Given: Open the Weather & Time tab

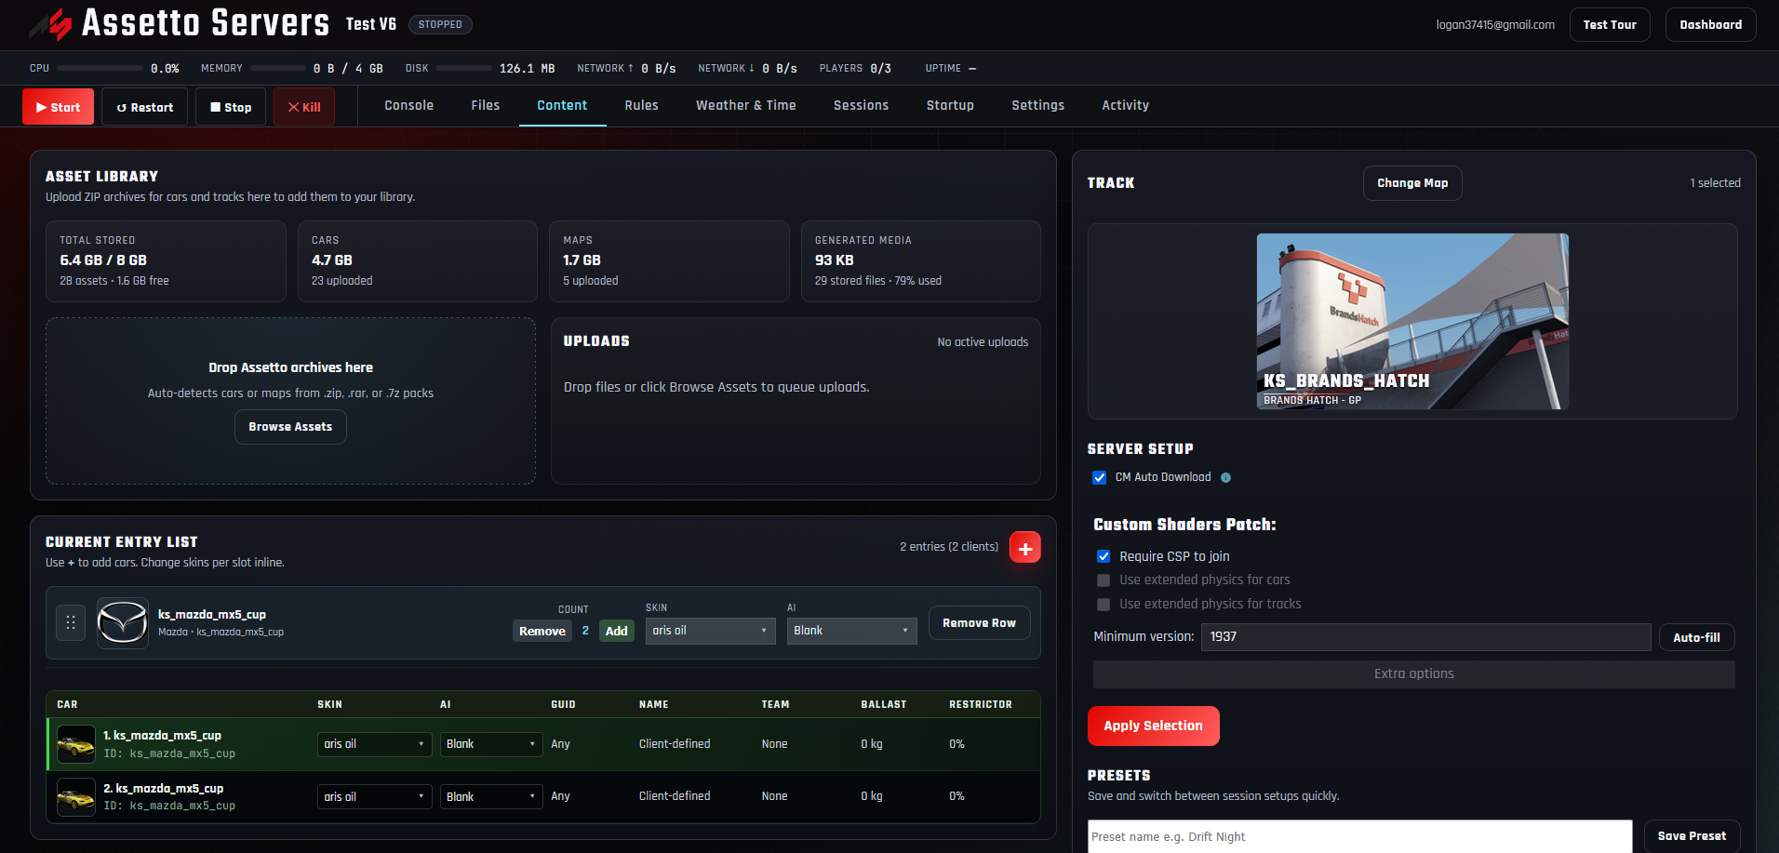Looking at the screenshot, I should [745, 106].
